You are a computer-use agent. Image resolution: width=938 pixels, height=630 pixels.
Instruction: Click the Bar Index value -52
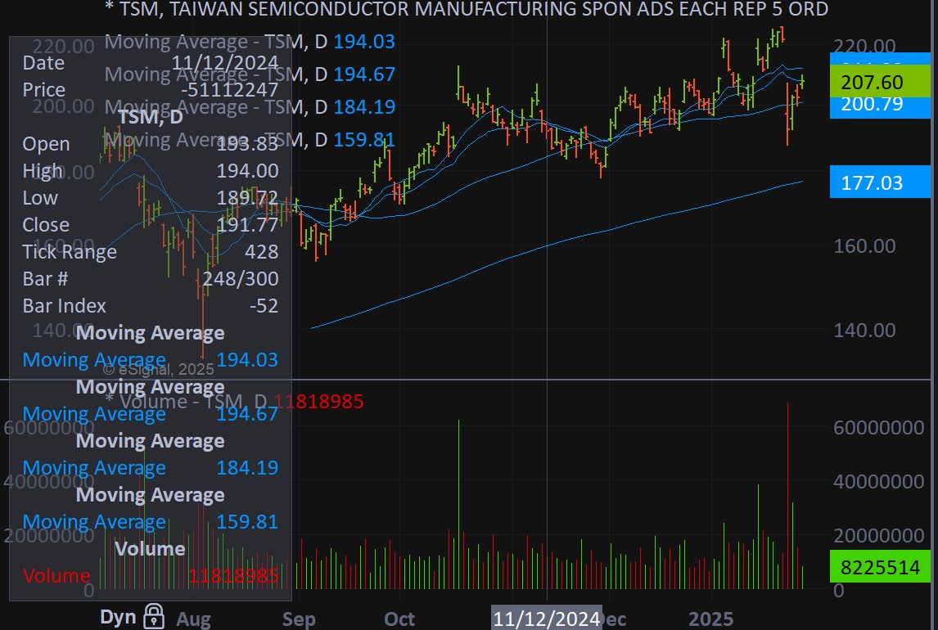[264, 306]
